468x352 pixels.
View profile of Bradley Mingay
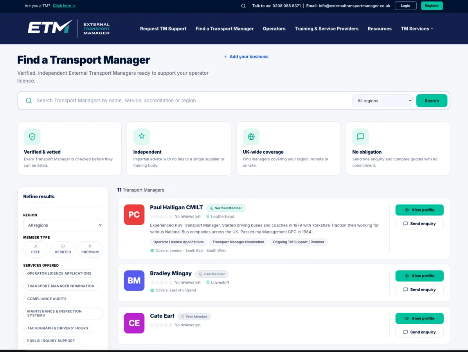pos(419,276)
